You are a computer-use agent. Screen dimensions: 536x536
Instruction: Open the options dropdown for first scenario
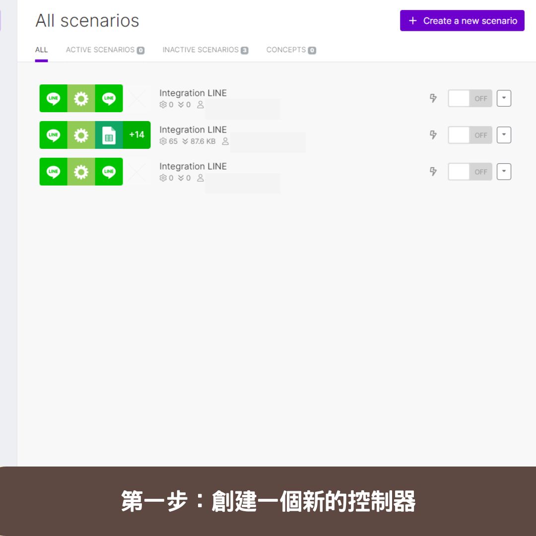tap(504, 98)
